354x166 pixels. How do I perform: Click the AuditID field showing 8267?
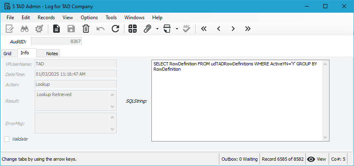coord(56,42)
